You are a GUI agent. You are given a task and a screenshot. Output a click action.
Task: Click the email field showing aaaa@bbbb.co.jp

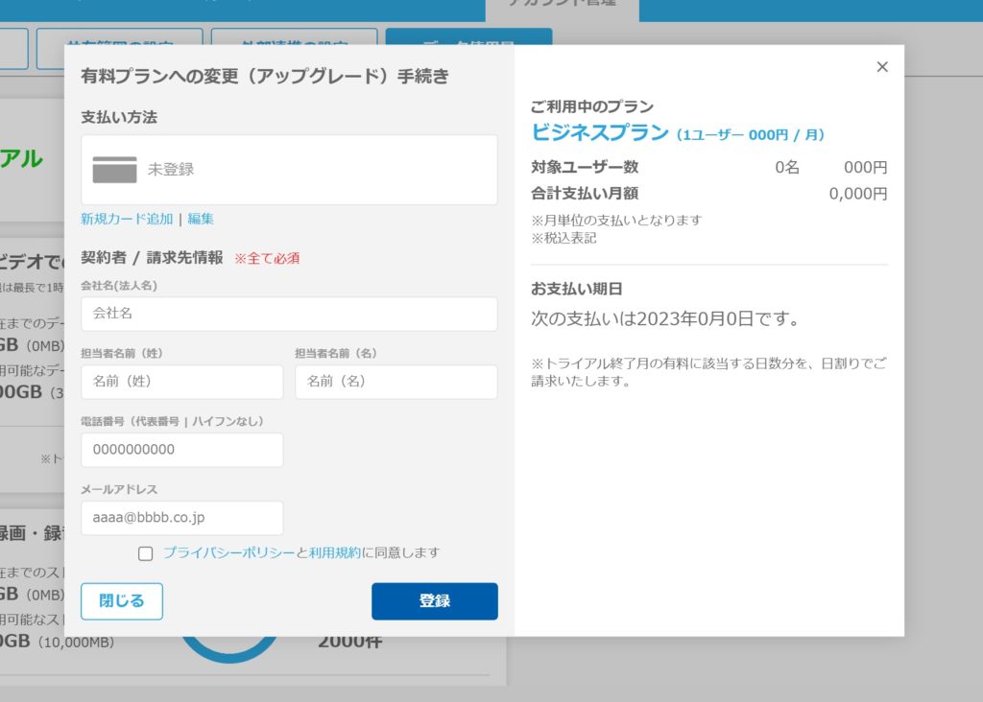(x=181, y=518)
